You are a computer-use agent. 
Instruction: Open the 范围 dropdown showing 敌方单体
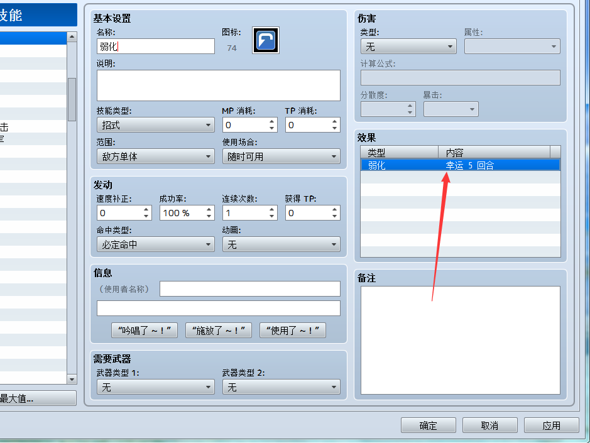pos(155,156)
